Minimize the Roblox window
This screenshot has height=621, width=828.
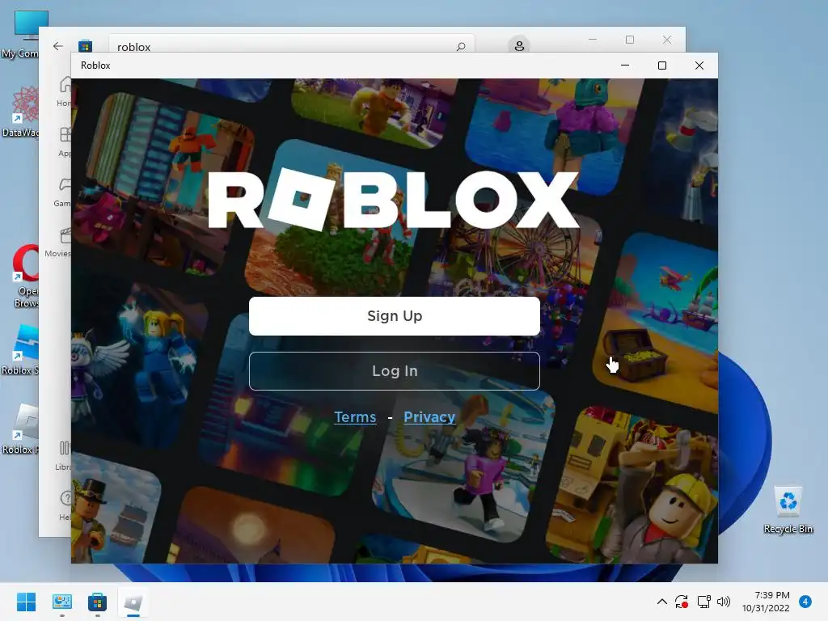625,65
